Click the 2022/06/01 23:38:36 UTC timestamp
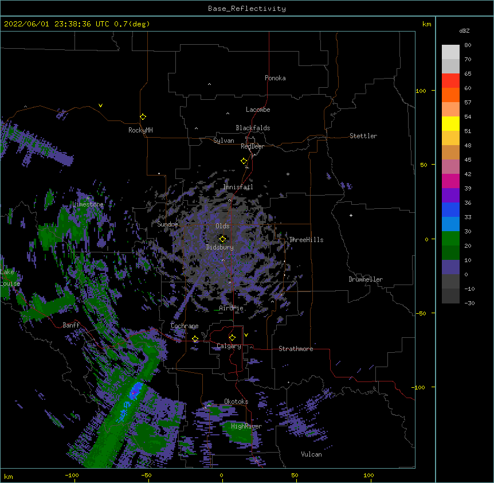Viewport: 494px width, 483px height. point(56,24)
